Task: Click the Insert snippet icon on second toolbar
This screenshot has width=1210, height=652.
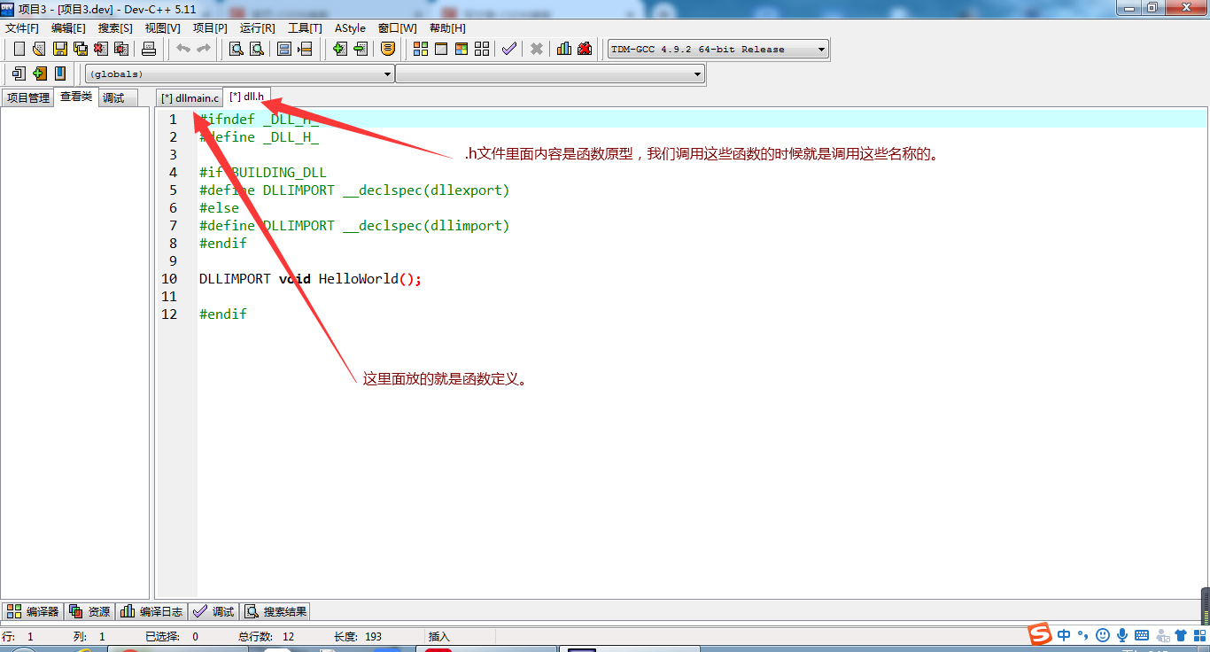Action: point(19,74)
